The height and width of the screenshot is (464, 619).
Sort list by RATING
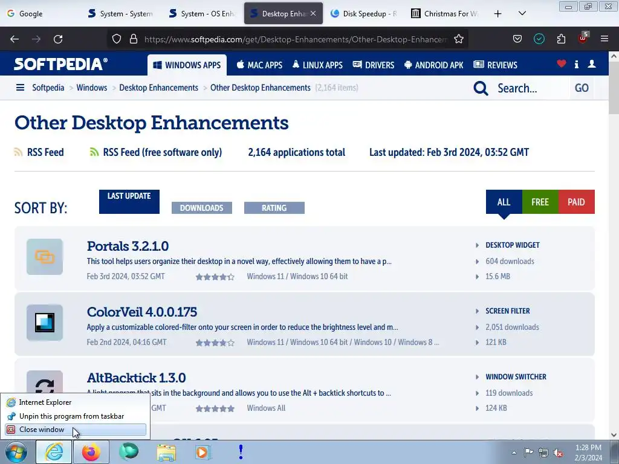274,208
